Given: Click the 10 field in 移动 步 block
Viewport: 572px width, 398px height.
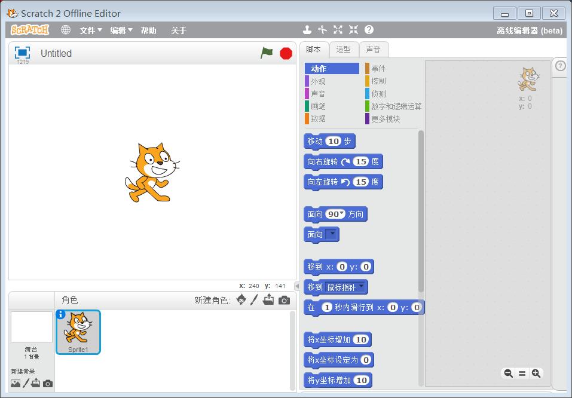Looking at the screenshot, I should 333,141.
